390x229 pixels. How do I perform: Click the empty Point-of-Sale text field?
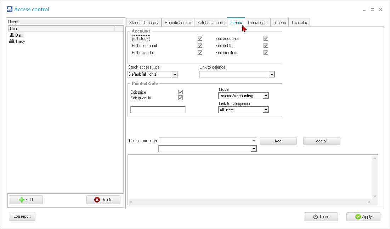158,110
